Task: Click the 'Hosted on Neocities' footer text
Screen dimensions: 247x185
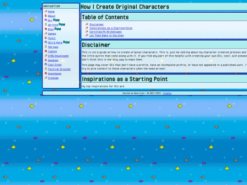Action: click(x=134, y=93)
